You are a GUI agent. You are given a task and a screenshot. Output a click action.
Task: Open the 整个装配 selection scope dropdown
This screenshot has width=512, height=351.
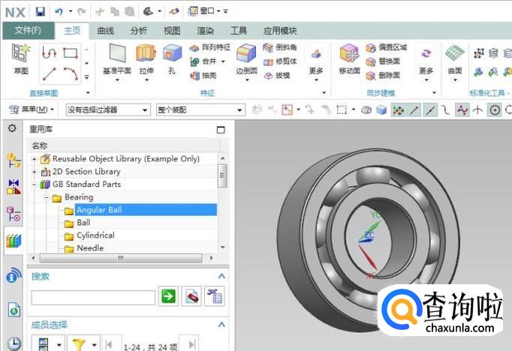tap(194, 109)
